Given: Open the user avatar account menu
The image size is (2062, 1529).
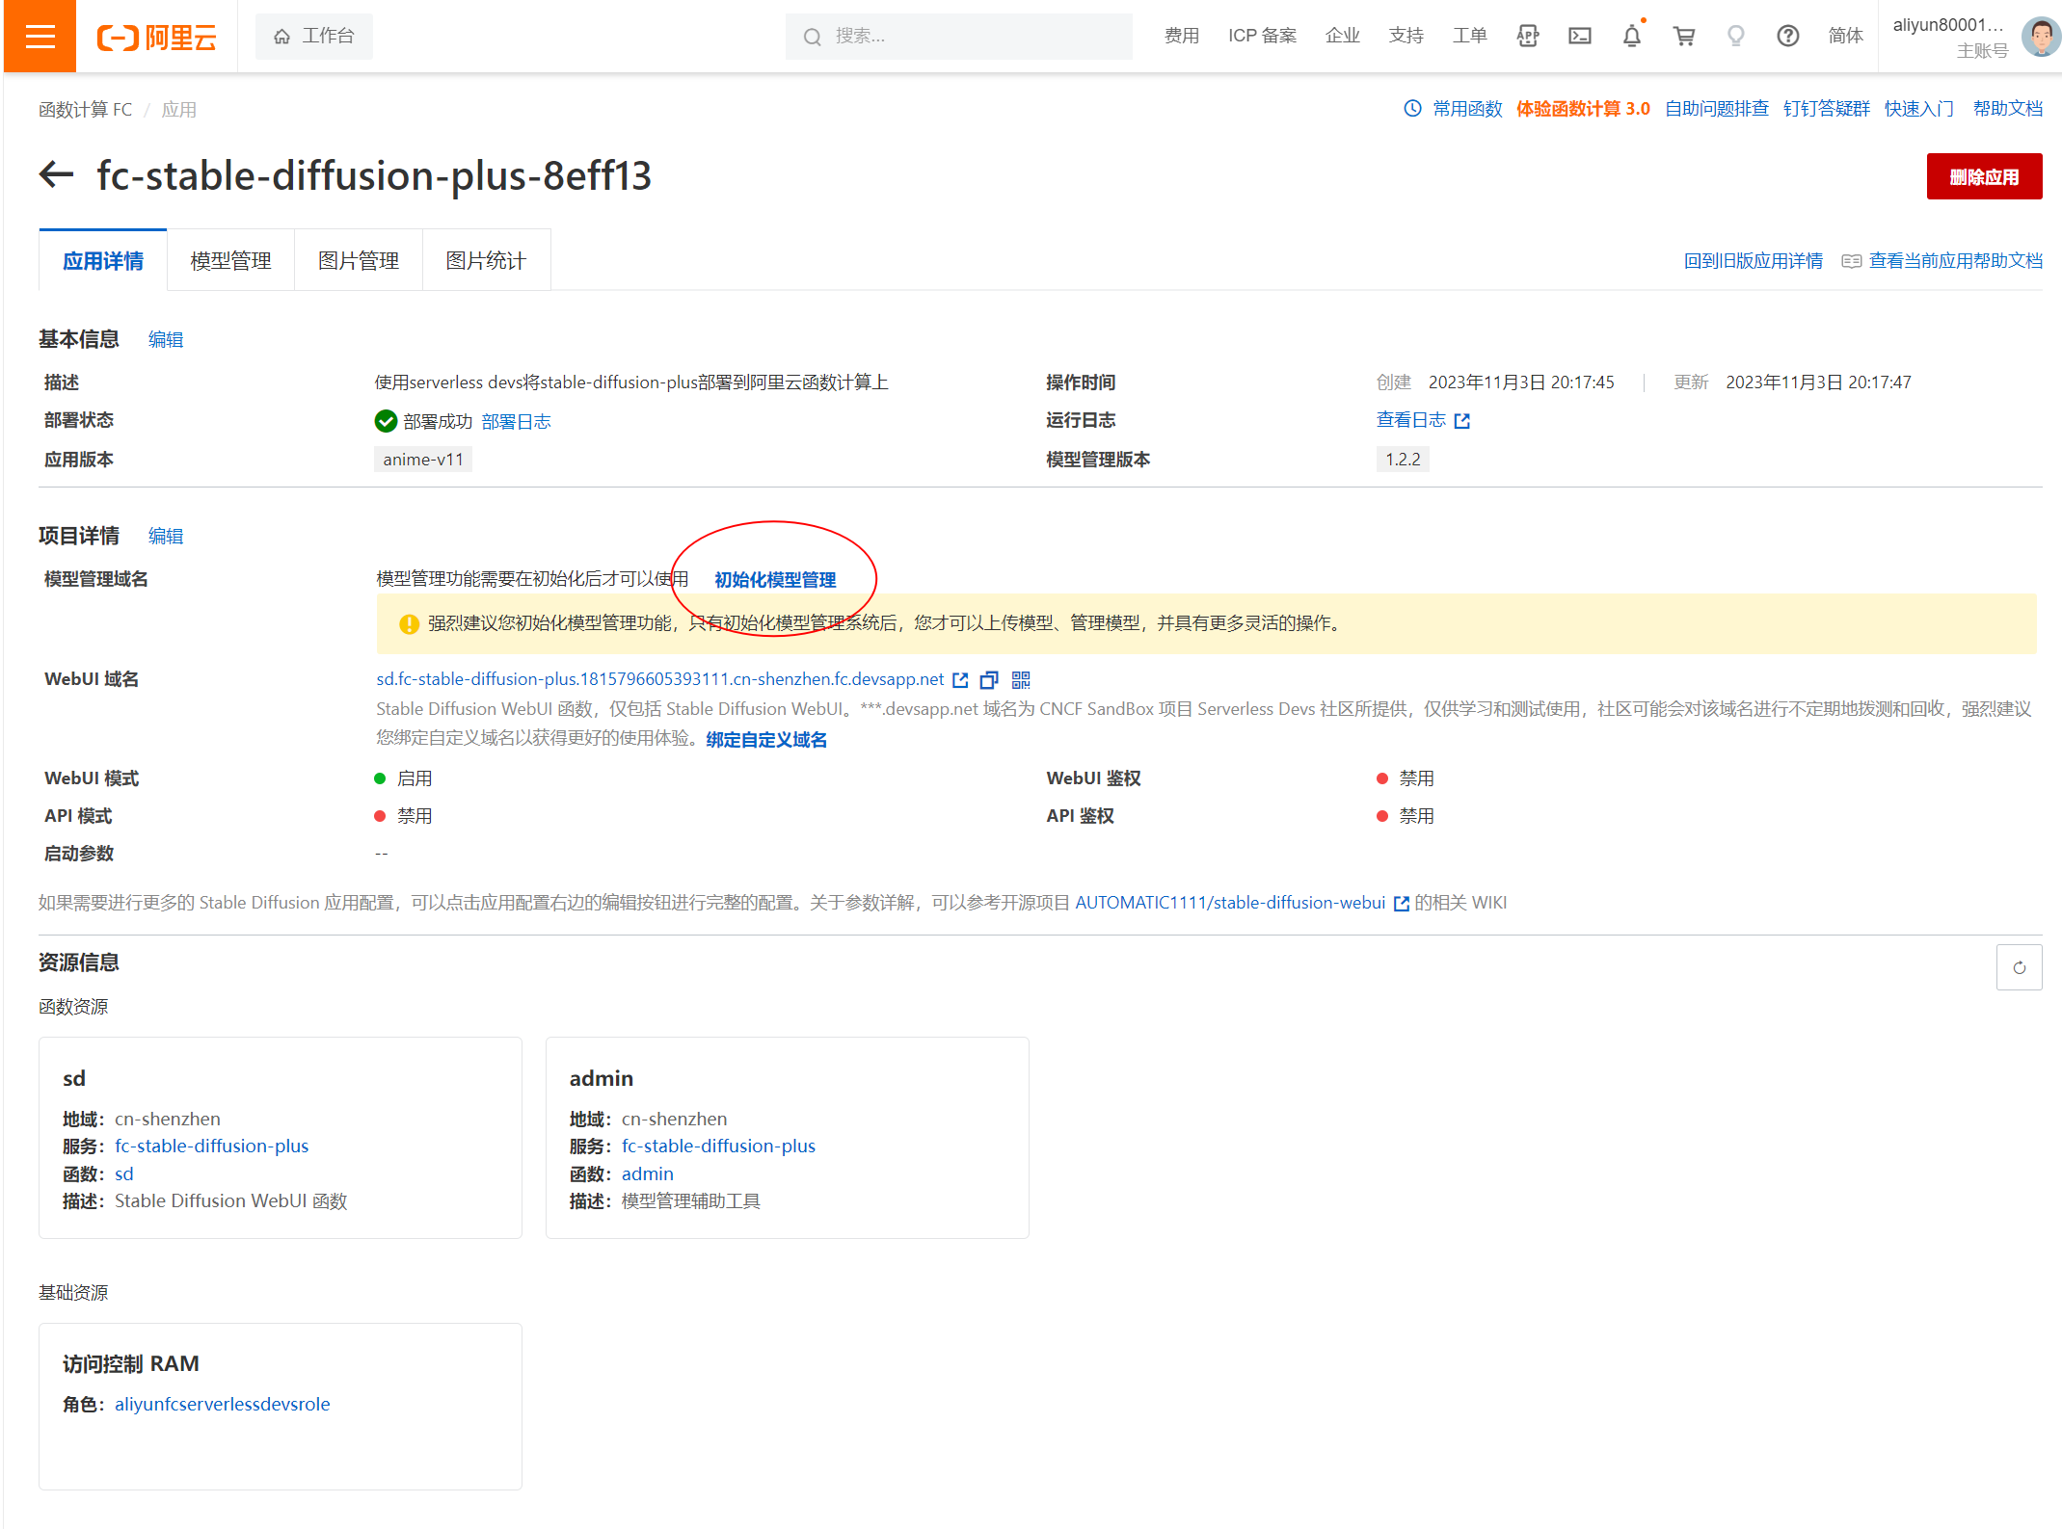Looking at the screenshot, I should point(2040,37).
